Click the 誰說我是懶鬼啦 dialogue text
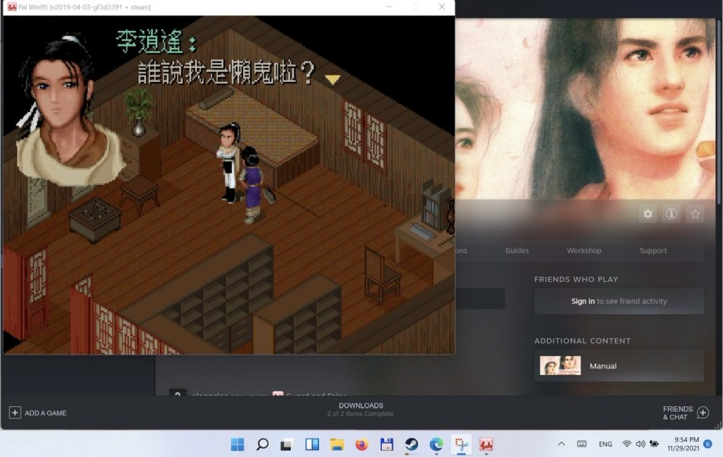 227,73
